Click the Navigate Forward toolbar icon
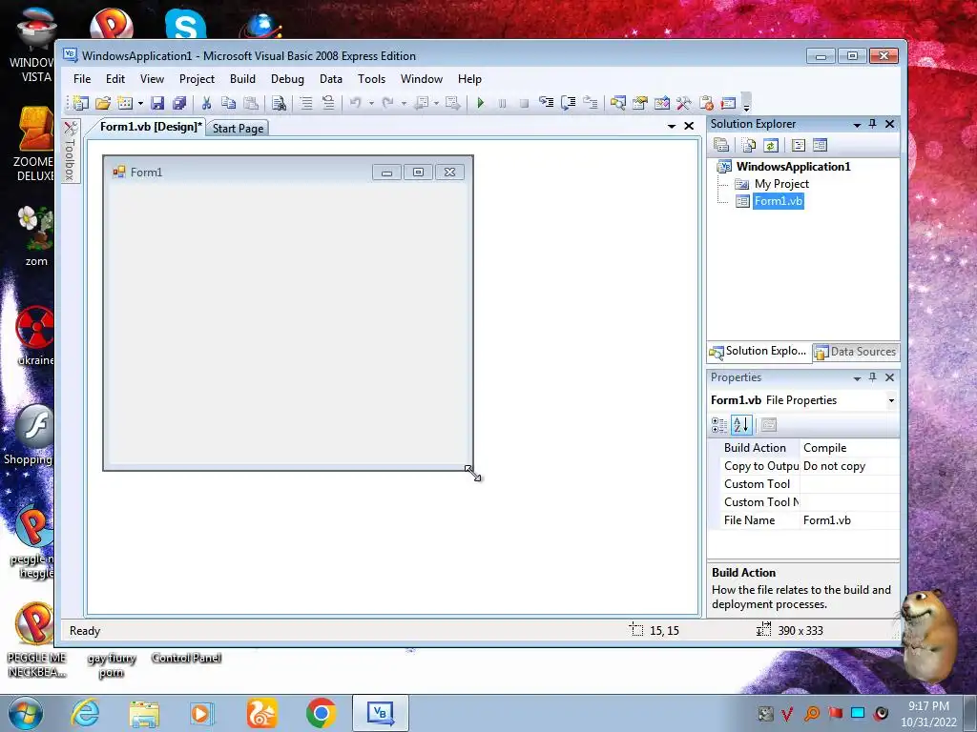The height and width of the screenshot is (732, 977). 453,103
